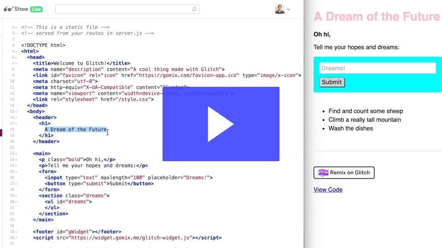
Task: Collapse the main tag fold at line 22
Action: click(16, 154)
